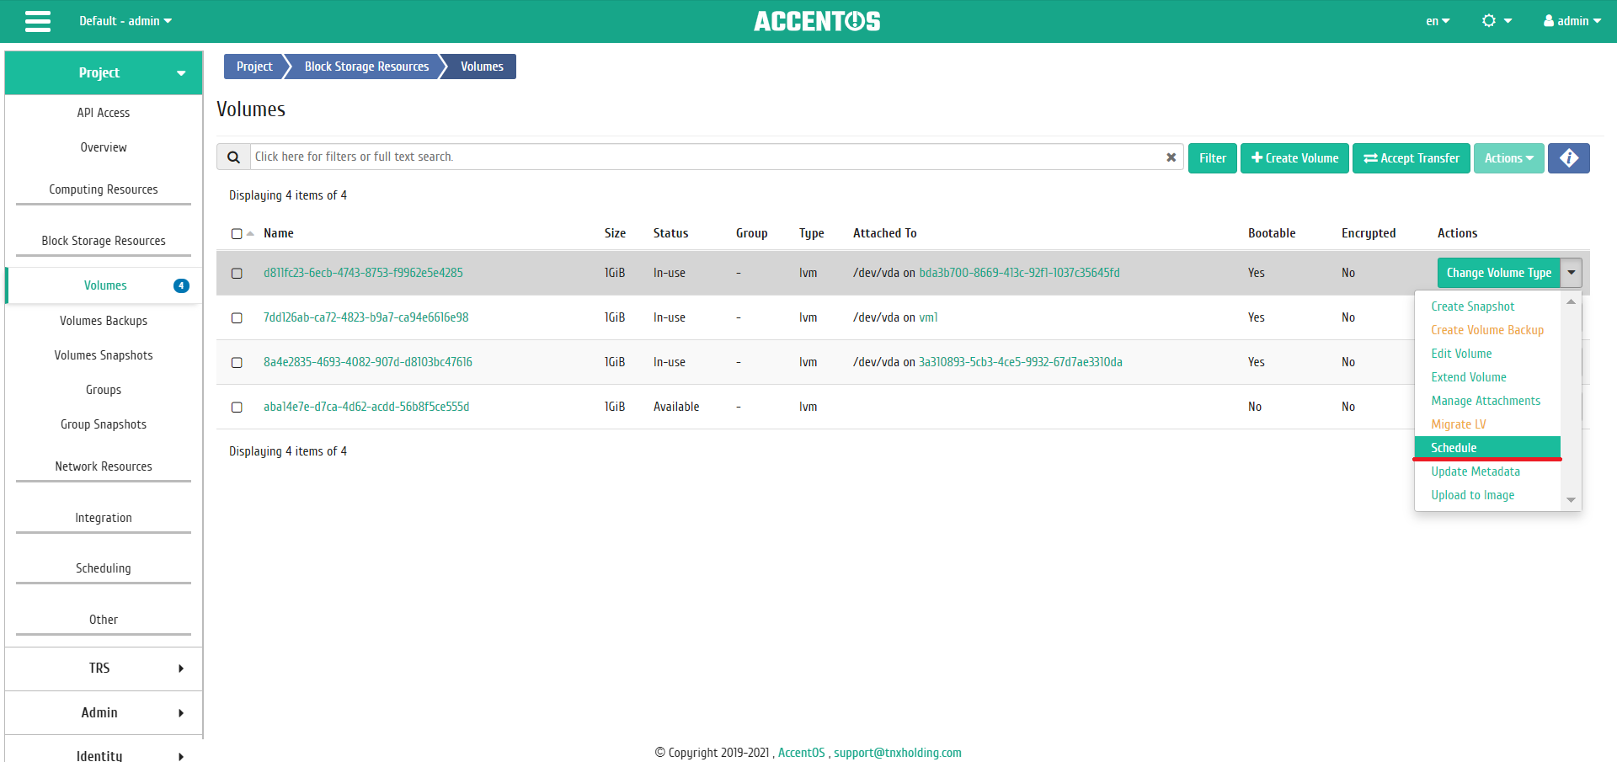Check volume aba14e7e row checkbox
The height and width of the screenshot is (762, 1617).
[237, 408]
